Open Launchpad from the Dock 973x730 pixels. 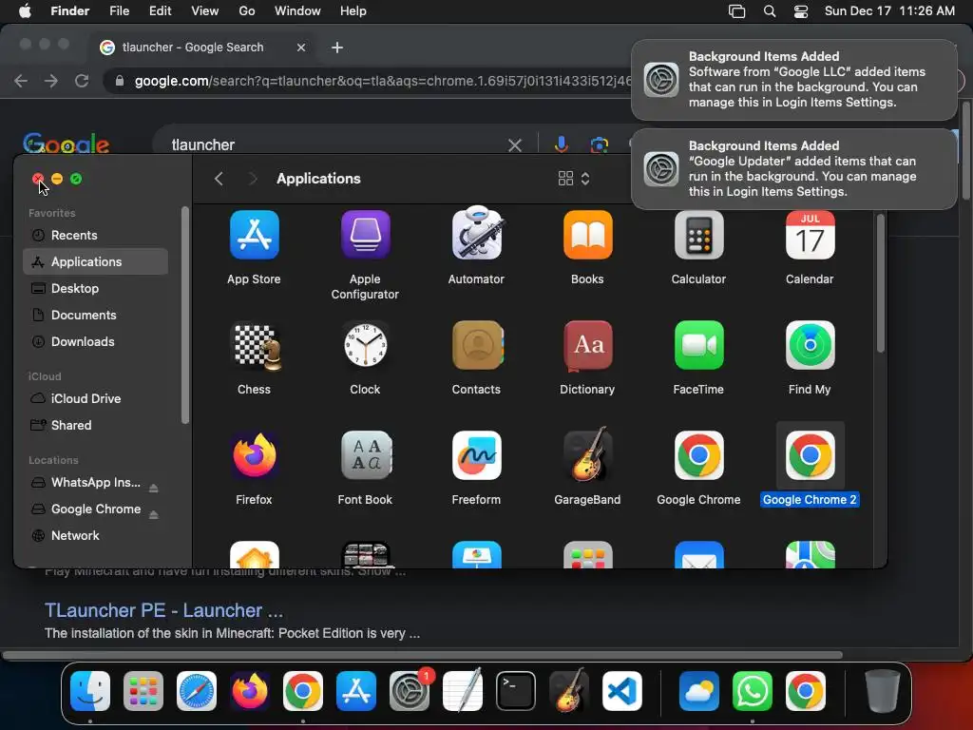click(x=143, y=691)
